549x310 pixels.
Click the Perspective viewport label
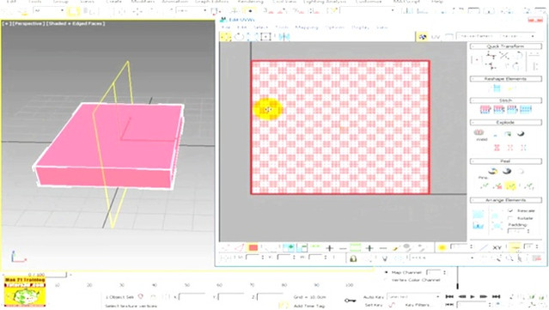click(x=29, y=23)
